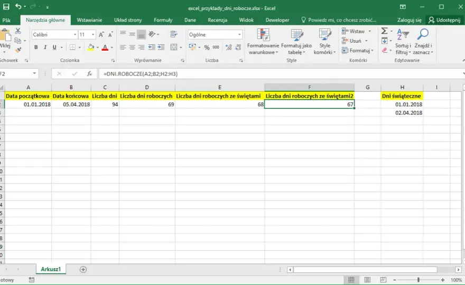Click the insert function fx icon
Viewport: 465px width, 285px height.
click(89, 74)
